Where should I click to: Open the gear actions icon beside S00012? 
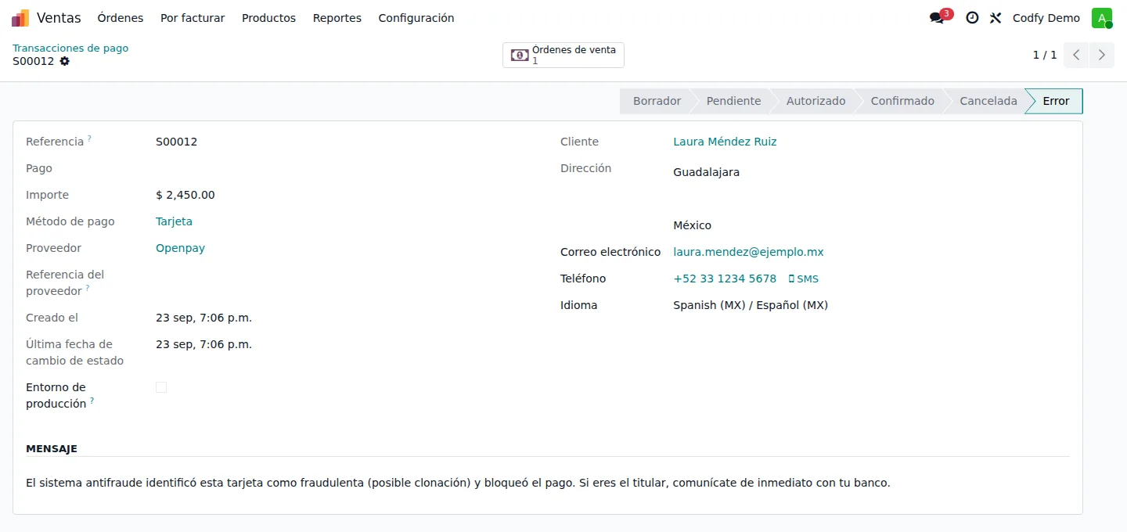(65, 61)
